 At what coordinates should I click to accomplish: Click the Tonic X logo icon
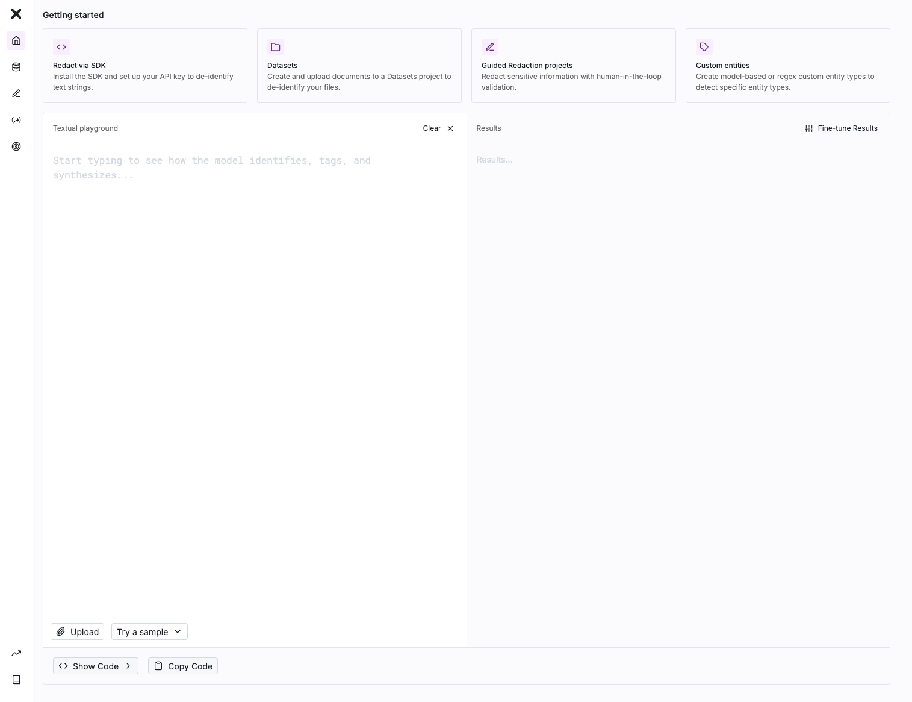pyautogui.click(x=16, y=14)
